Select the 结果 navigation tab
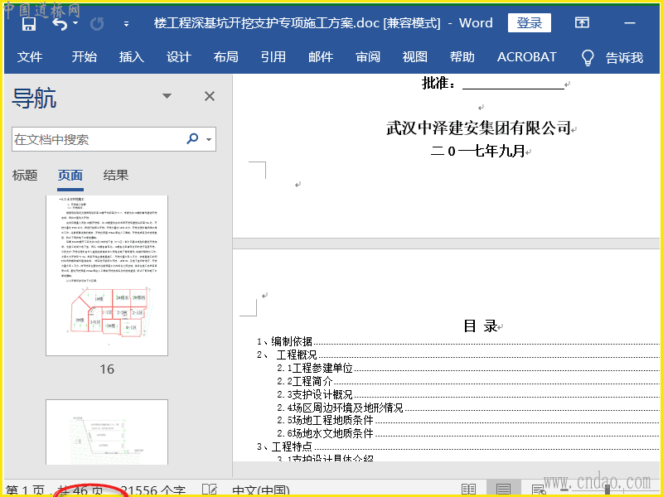 (x=115, y=175)
